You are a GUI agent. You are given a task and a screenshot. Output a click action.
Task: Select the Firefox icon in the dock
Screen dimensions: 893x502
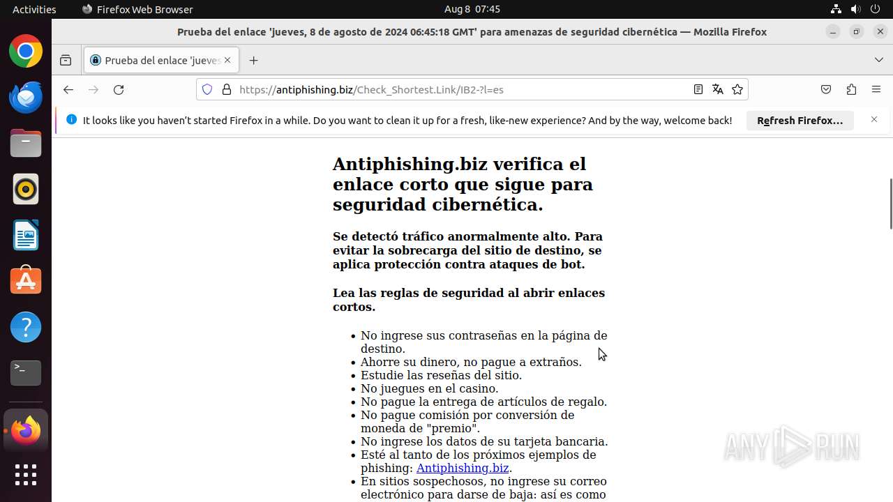coord(26,430)
